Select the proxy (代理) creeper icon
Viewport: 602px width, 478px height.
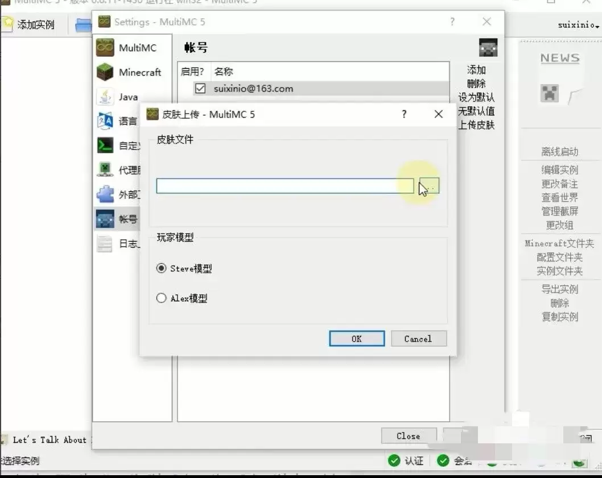point(105,170)
